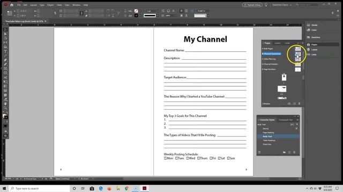Select the Pencil tool
Image resolution: width=343 pixels, height=192 pixels.
pos(5,65)
